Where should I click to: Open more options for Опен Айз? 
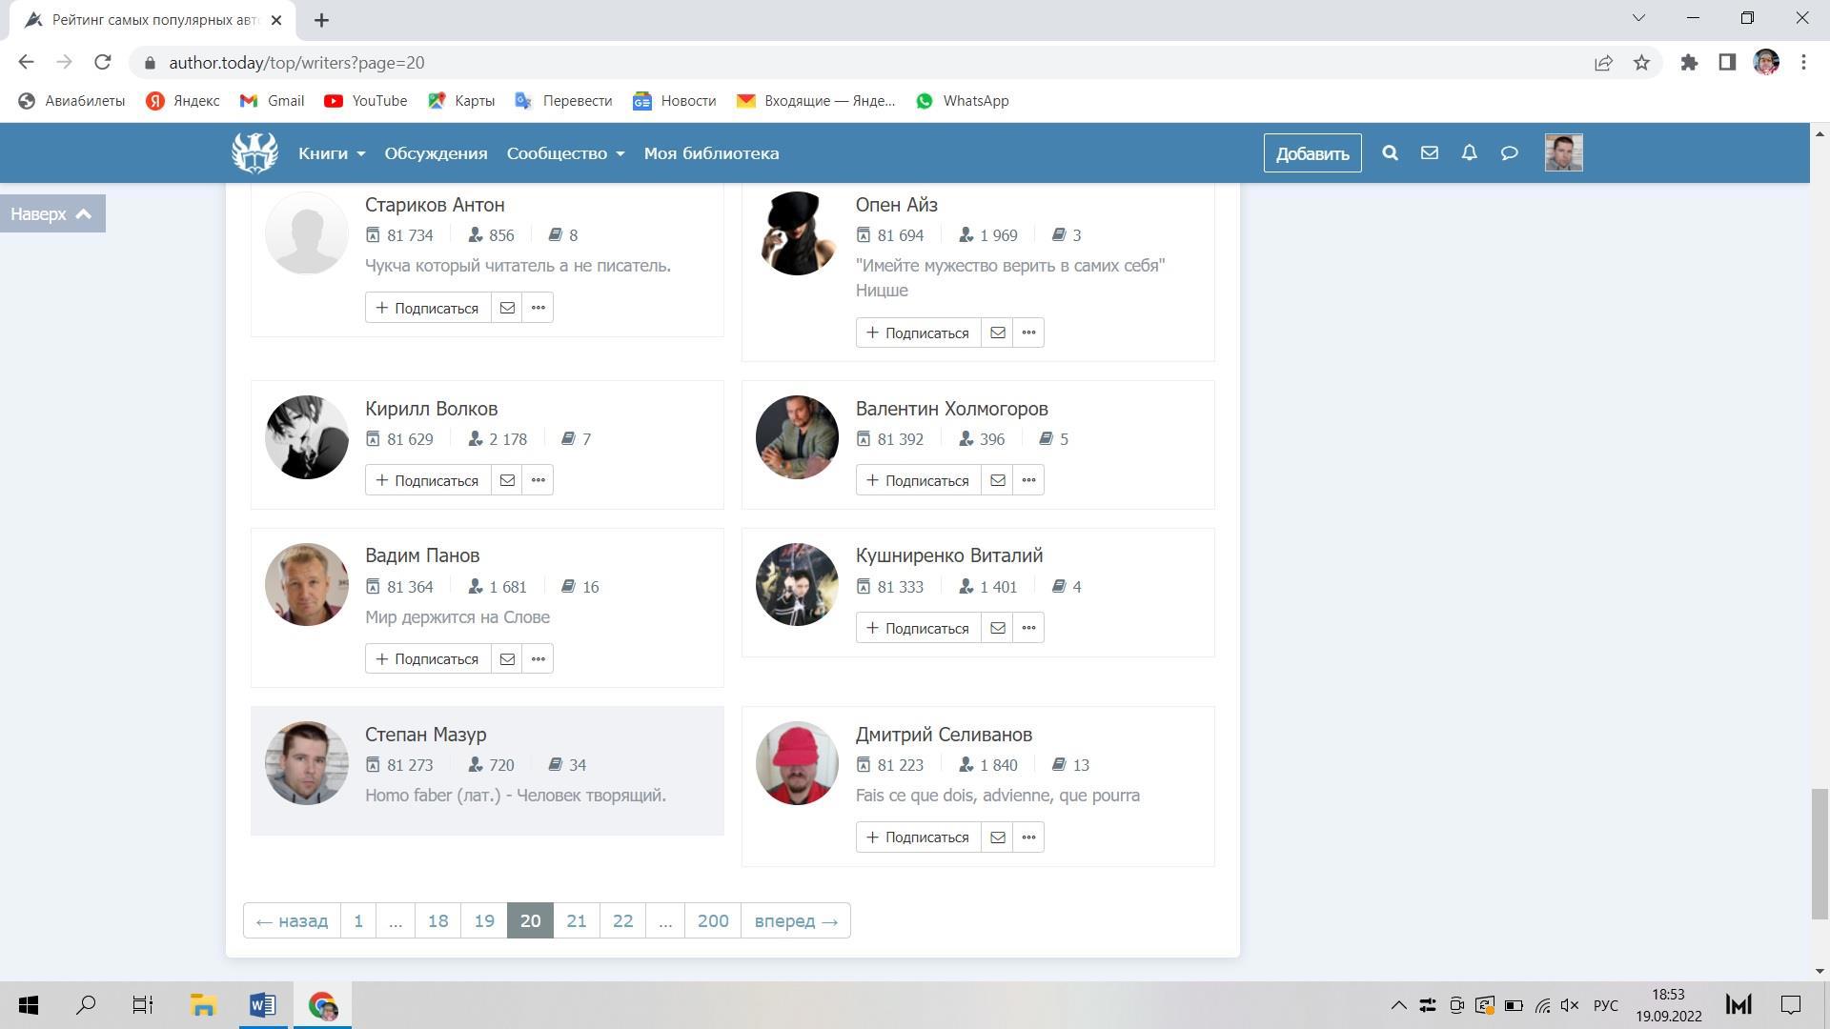coord(1028,333)
